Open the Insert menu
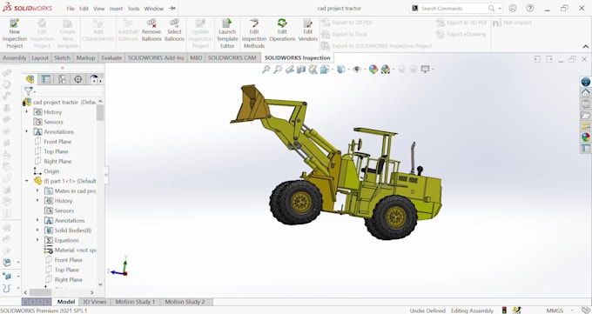Image resolution: width=592 pixels, height=314 pixels. 116,9
